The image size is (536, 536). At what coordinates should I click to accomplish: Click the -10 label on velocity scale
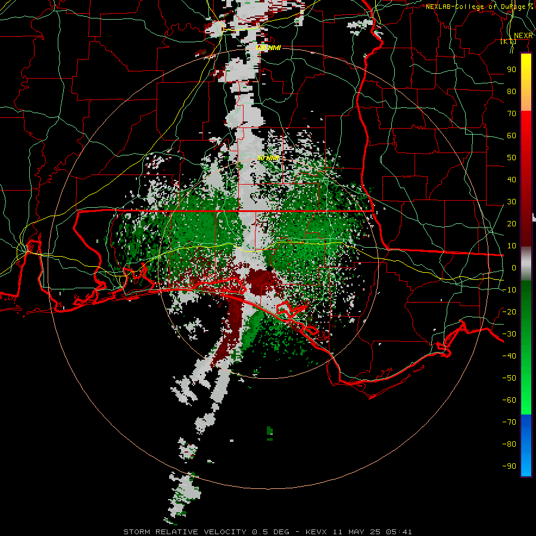click(x=509, y=290)
